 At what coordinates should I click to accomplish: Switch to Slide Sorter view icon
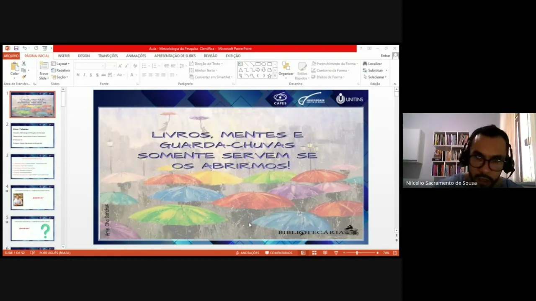(x=314, y=253)
